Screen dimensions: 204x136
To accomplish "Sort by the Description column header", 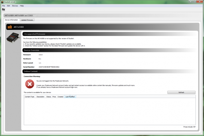I will click(x=40, y=97).
